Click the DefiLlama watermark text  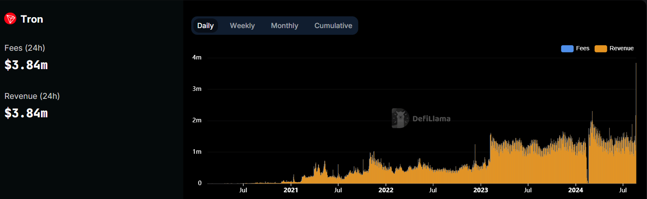click(431, 119)
